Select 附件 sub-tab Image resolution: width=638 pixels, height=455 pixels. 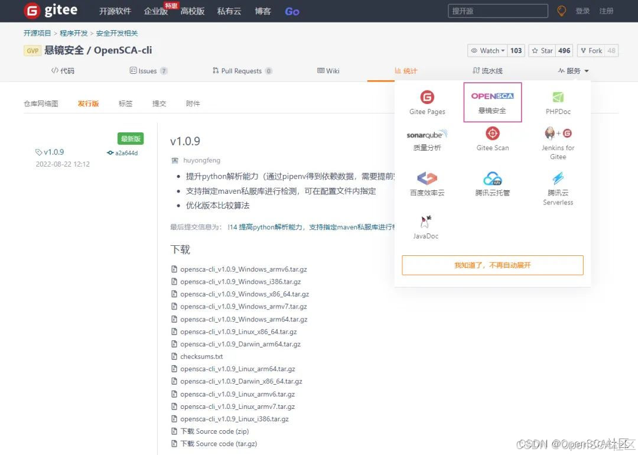193,103
